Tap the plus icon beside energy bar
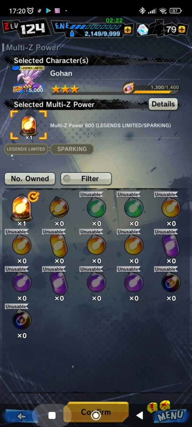This screenshot has height=427, width=192. click(x=128, y=30)
